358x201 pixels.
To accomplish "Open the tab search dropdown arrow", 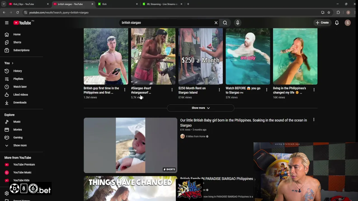I will pos(3,4).
